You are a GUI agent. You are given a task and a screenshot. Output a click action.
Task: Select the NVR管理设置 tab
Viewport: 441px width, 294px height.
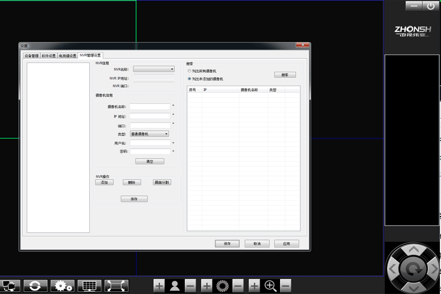[x=90, y=55]
